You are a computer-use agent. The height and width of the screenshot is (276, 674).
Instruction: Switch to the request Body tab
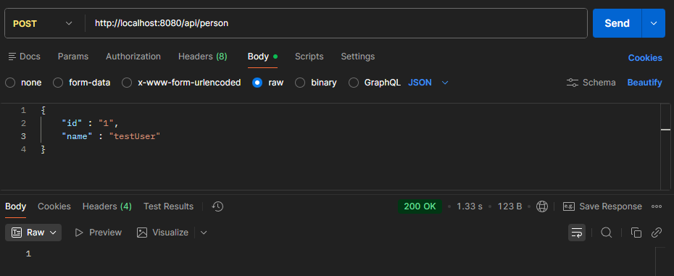tap(262, 57)
